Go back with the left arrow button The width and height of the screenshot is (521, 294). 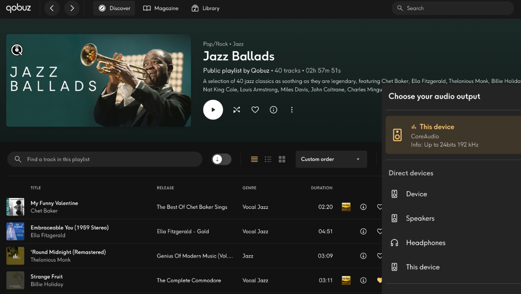(52, 8)
